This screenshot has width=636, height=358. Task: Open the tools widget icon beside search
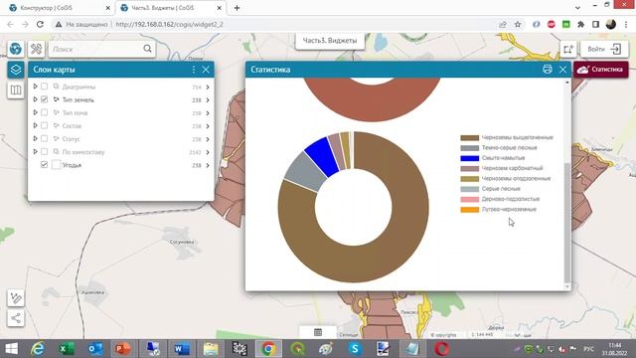point(36,49)
